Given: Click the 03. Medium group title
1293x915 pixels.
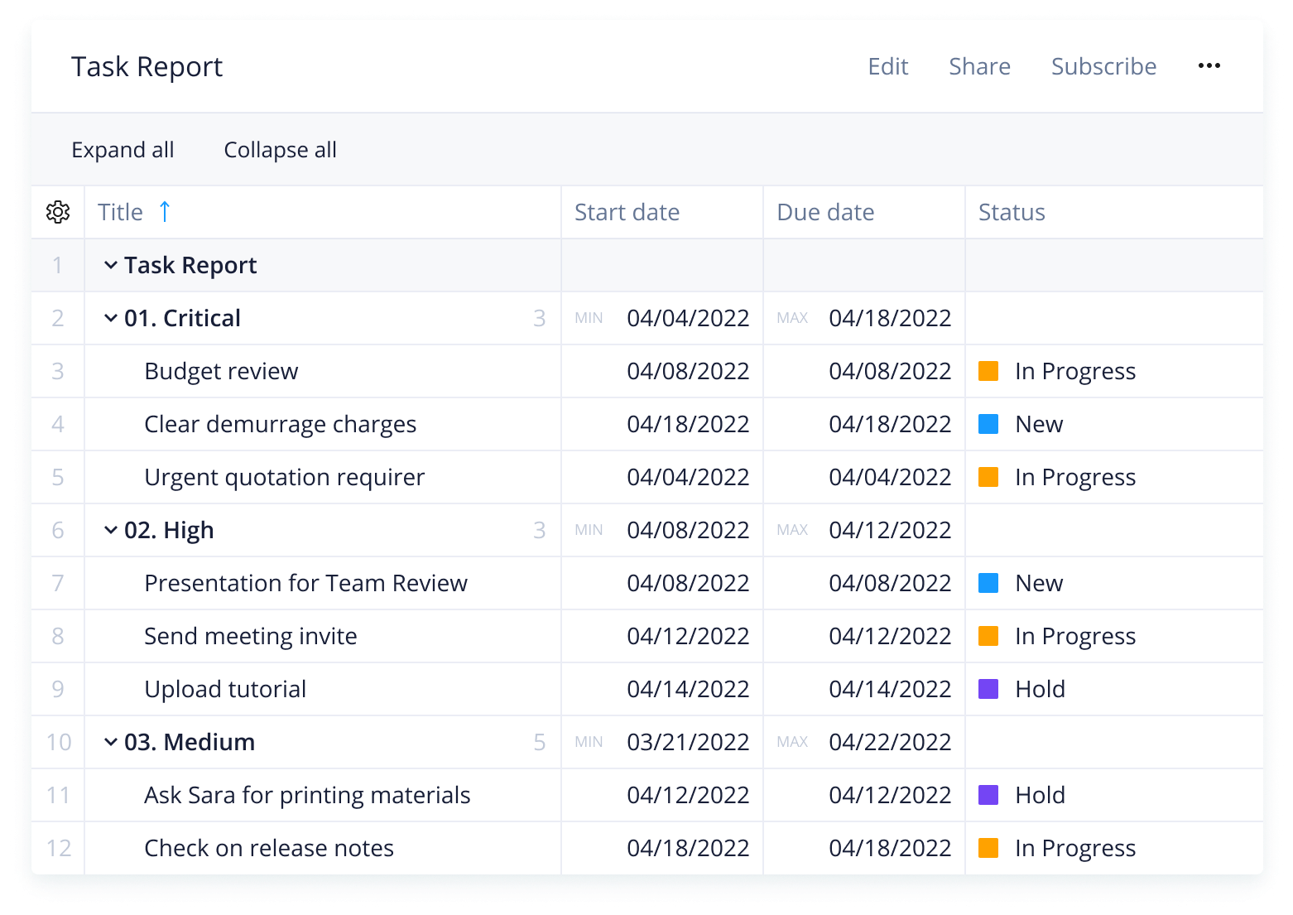Looking at the screenshot, I should coord(190,742).
